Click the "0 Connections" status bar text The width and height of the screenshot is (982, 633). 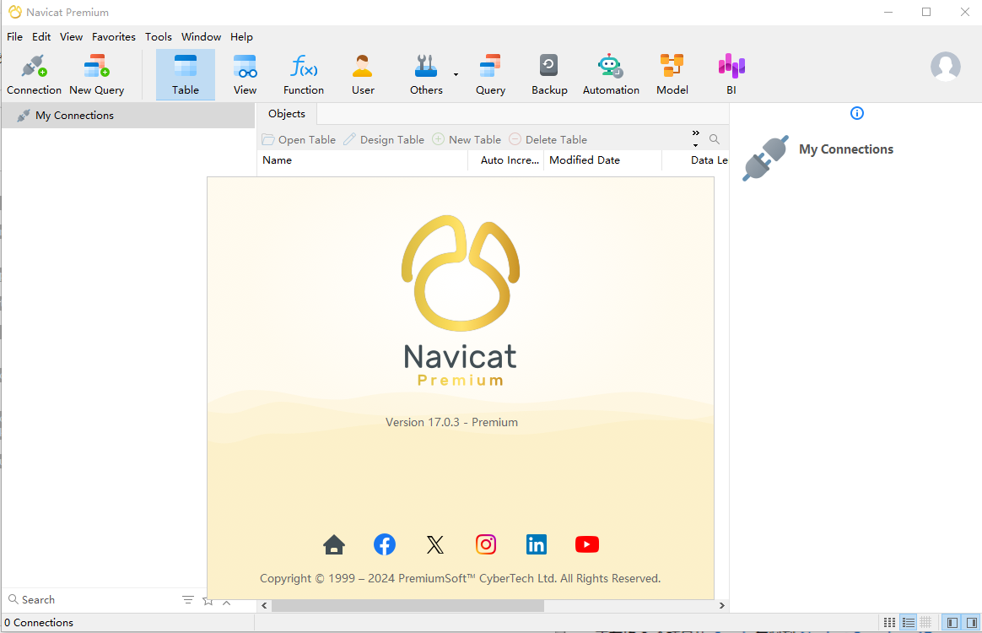coord(39,622)
